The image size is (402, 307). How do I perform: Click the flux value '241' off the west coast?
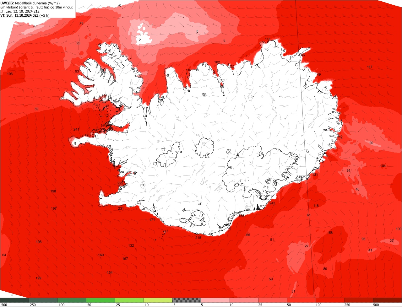click(x=76, y=129)
